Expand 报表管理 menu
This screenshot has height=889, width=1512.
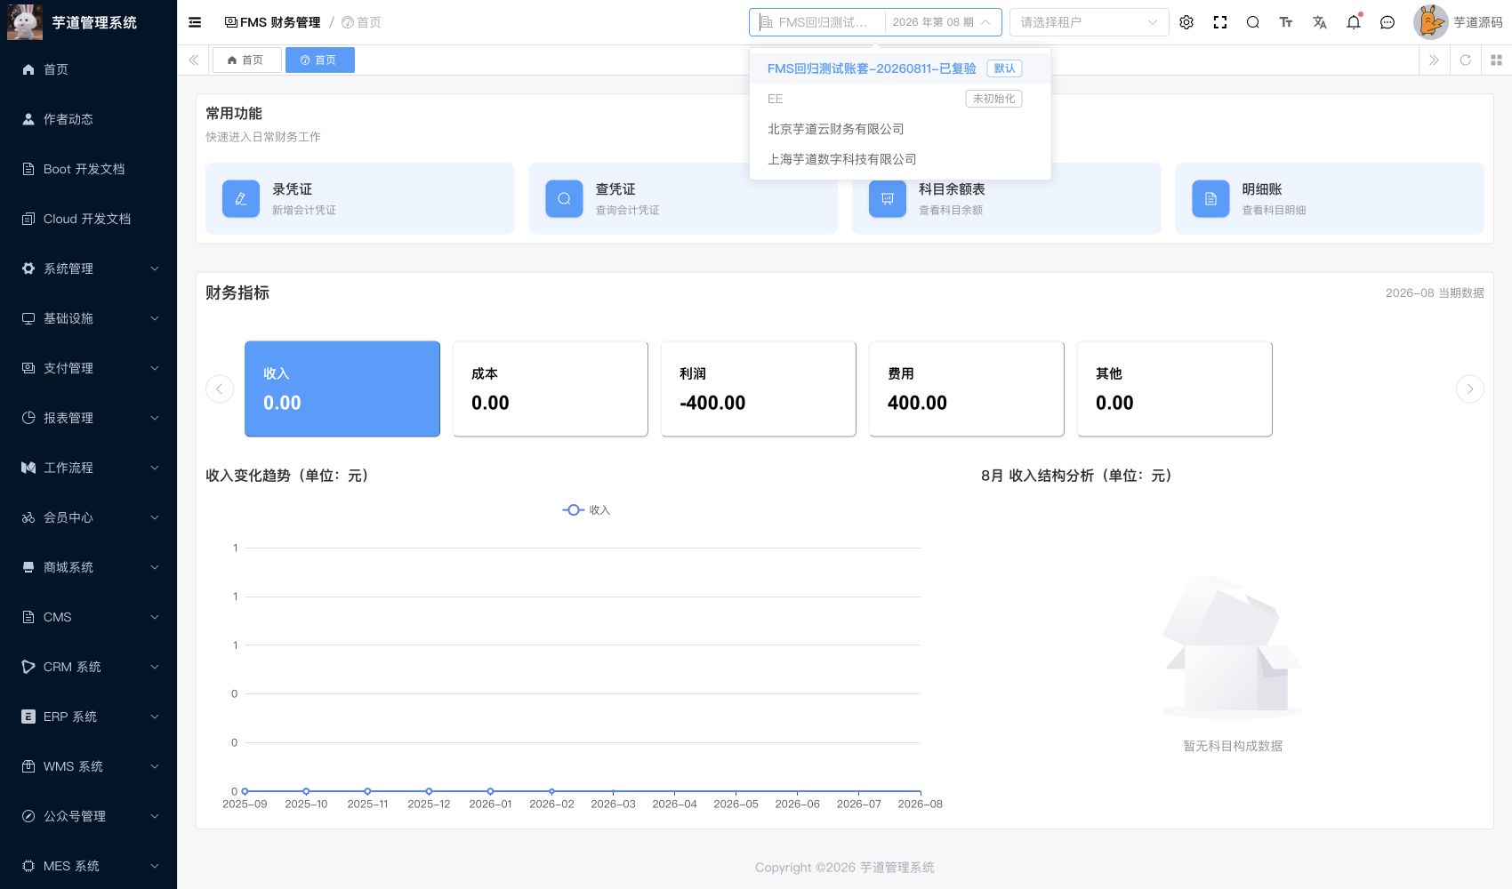coord(88,418)
